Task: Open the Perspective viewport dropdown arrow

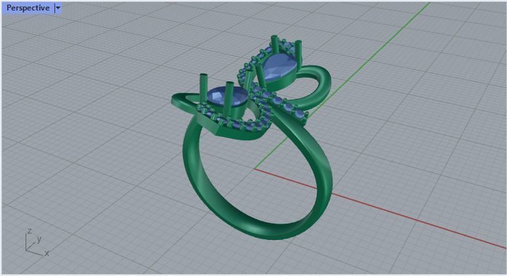Action: pyautogui.click(x=58, y=8)
